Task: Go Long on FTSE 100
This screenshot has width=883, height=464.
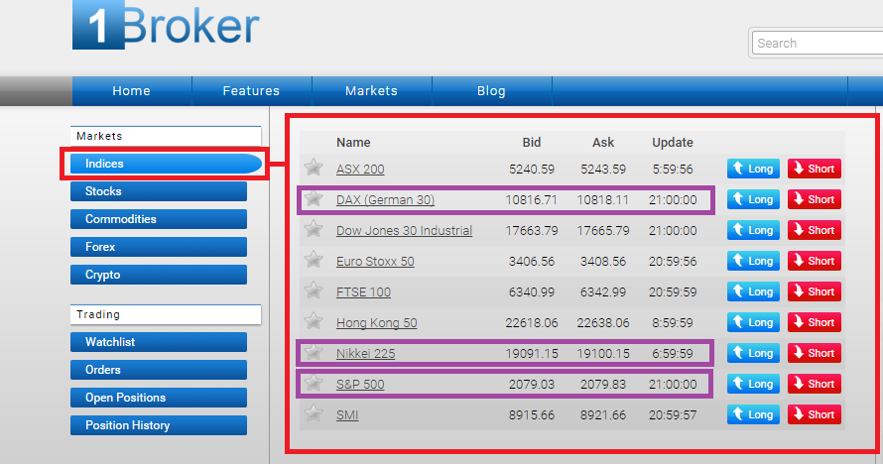Action: click(753, 291)
